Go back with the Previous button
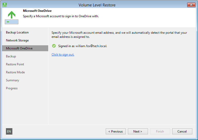Image resolution: width=198 pixels, height=140 pixels. (x=116, y=132)
